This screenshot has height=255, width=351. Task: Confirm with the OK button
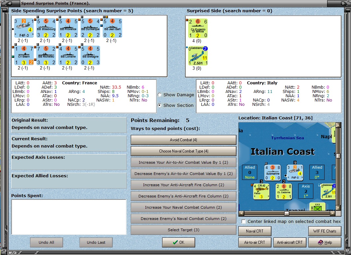coord(179,242)
